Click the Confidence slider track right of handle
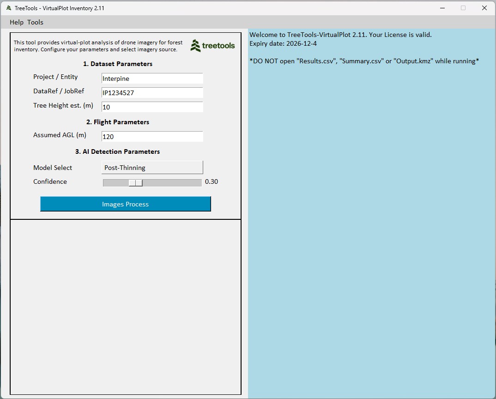Image resolution: width=496 pixels, height=399 pixels. click(172, 183)
